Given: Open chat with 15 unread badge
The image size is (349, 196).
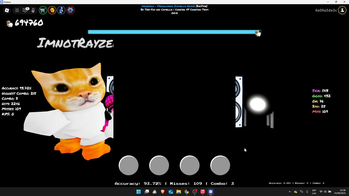Looking at the screenshot, I should [x=25, y=10].
